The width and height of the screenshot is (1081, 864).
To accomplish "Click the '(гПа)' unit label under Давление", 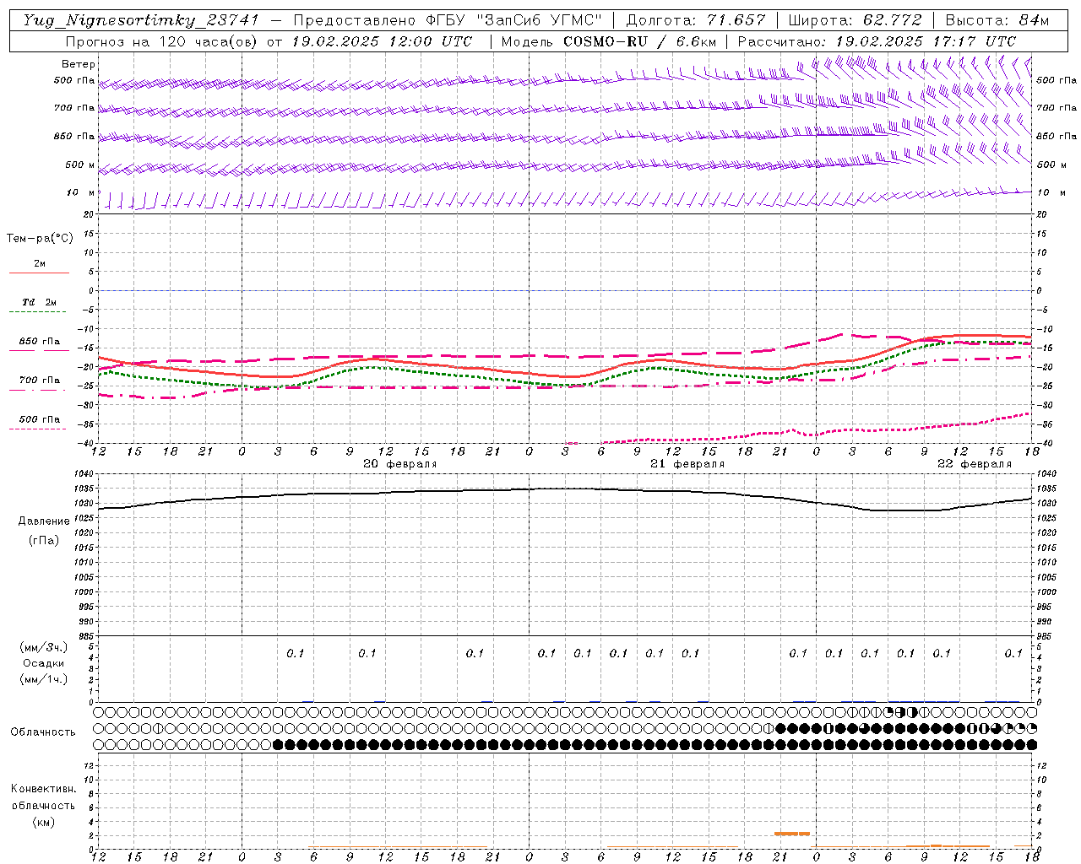I will [x=44, y=540].
